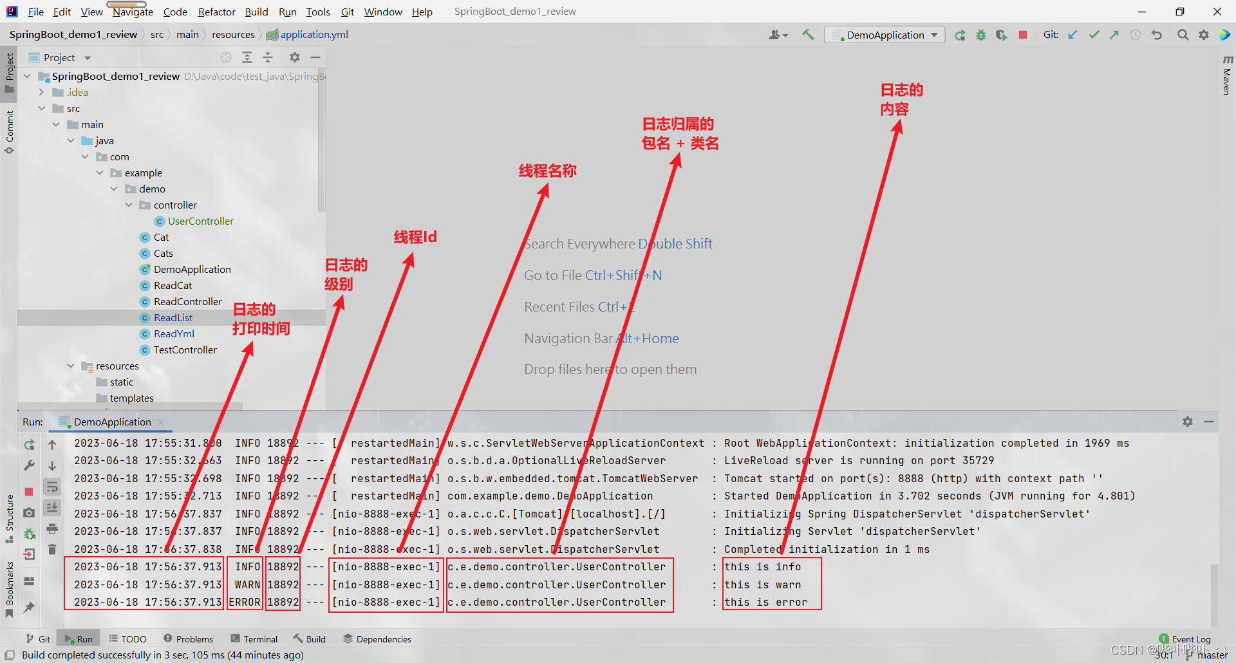Start debugging DemoApplication with the bug icon
1236x663 pixels.
(x=980, y=35)
